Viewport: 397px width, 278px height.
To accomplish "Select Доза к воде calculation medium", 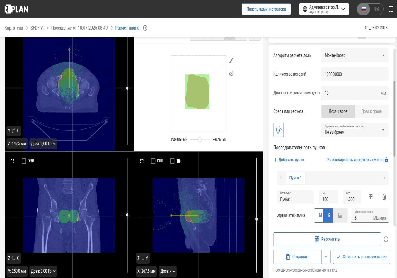I will coord(338,111).
